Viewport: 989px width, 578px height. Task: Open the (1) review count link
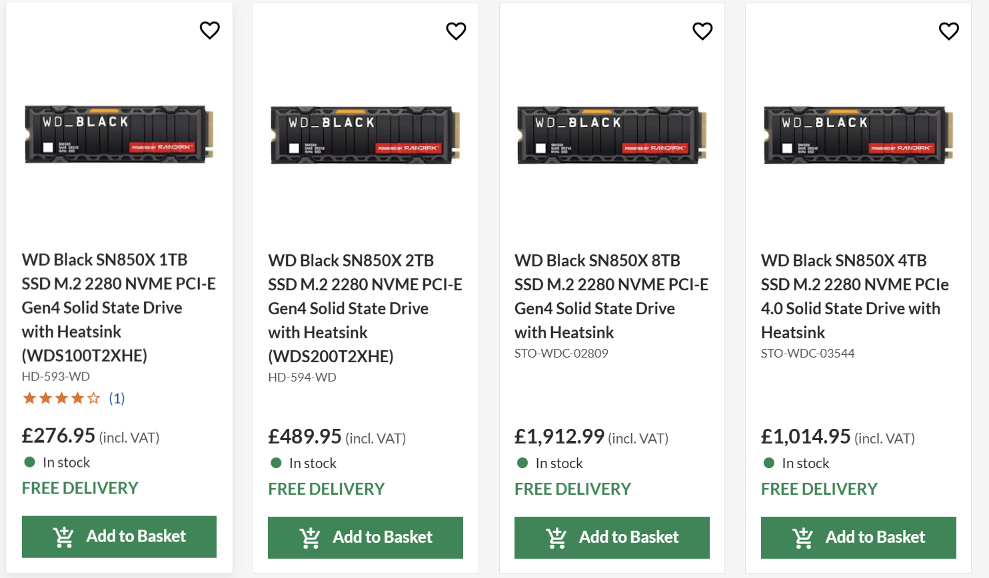pos(117,398)
